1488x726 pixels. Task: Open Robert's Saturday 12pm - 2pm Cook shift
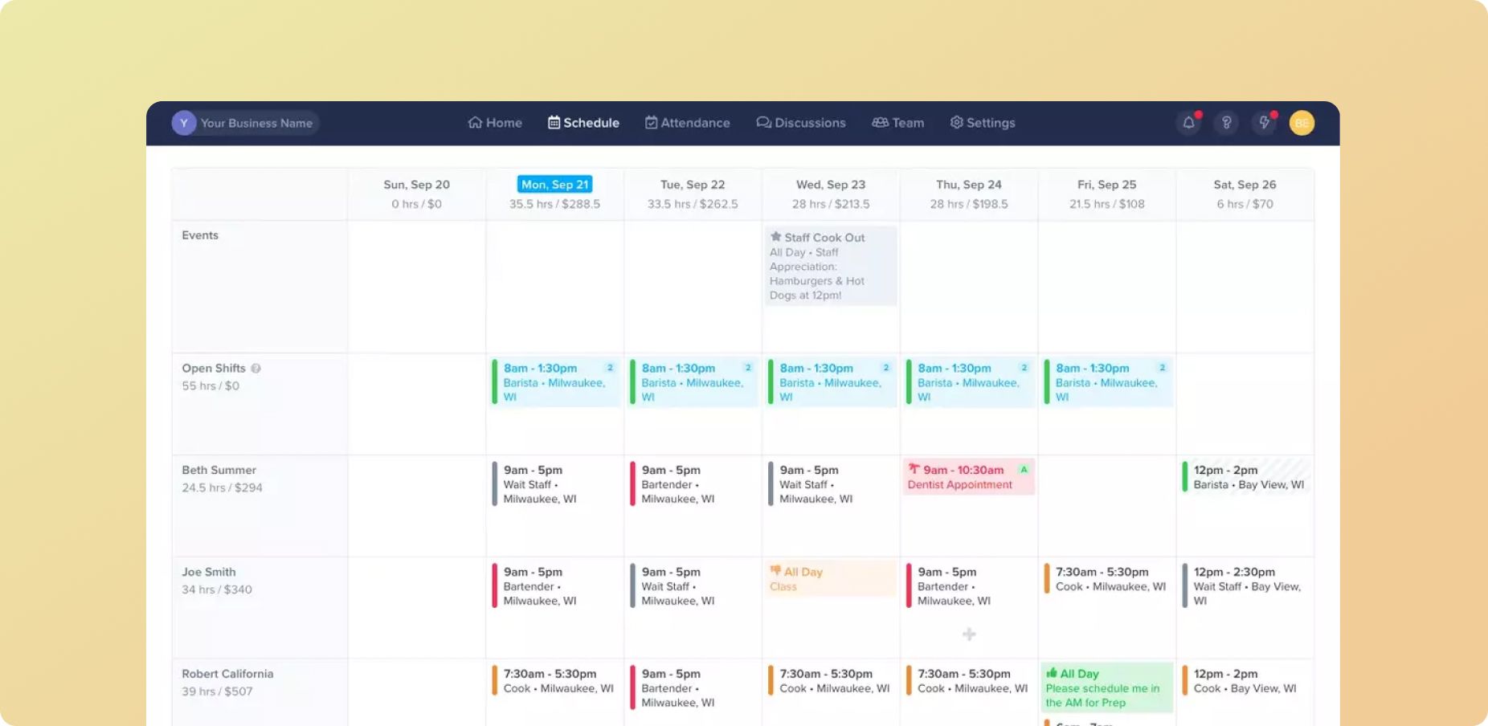pos(1246,681)
